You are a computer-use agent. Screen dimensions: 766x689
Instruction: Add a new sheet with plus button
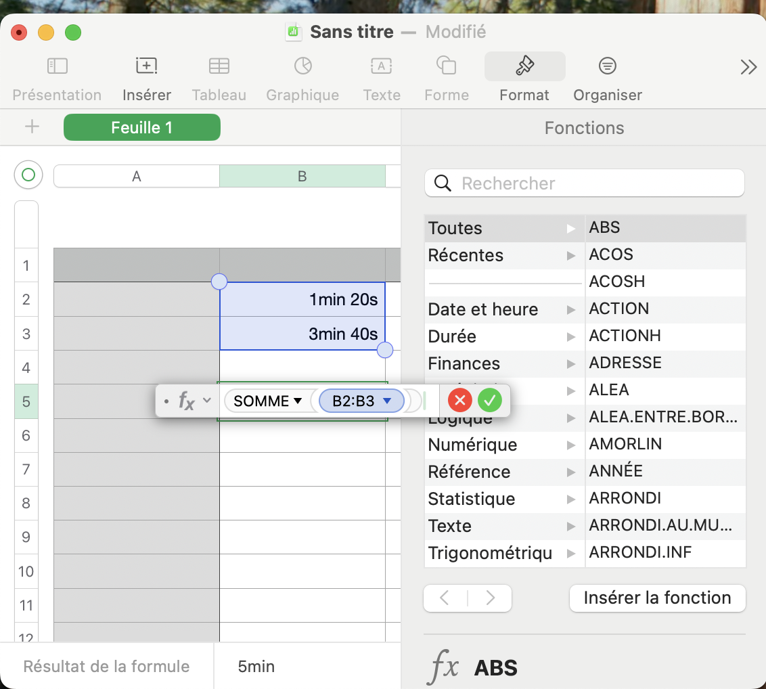tap(32, 127)
